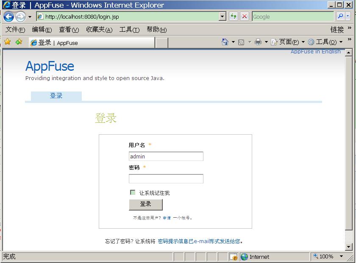Open the zoom level dropdown arrow
Image resolution: width=356 pixels, height=263 pixels.
pyautogui.click(x=341, y=256)
